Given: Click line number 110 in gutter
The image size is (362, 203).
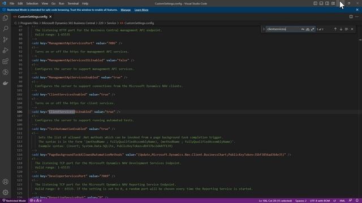Looking at the screenshot, I should (x=20, y=129).
